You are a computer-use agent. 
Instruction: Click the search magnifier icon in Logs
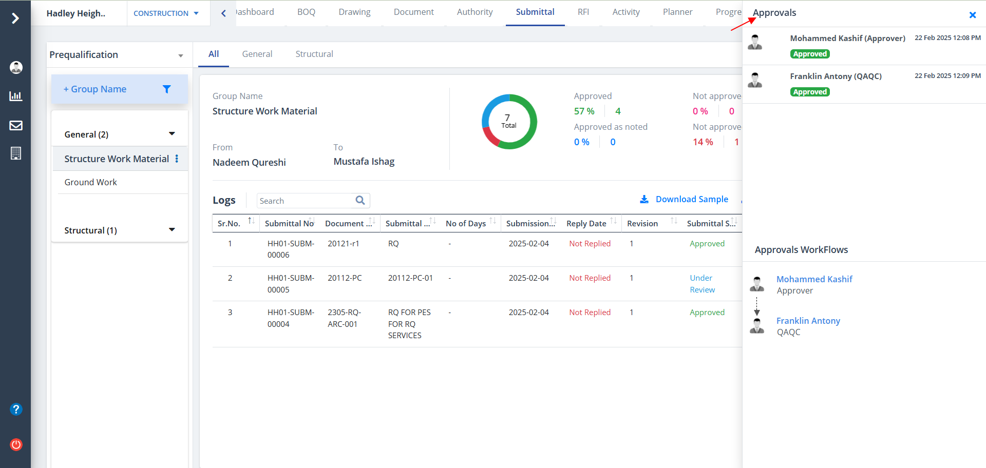point(360,201)
